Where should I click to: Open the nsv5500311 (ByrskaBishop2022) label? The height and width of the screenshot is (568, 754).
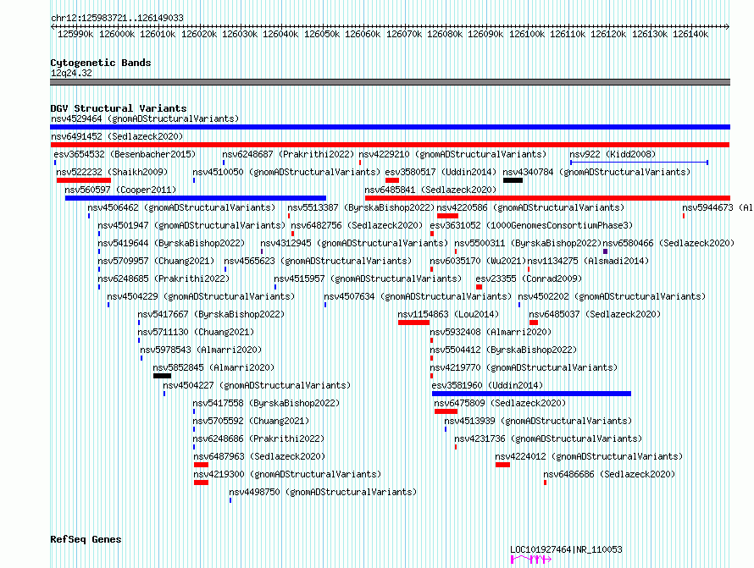[x=528, y=243]
